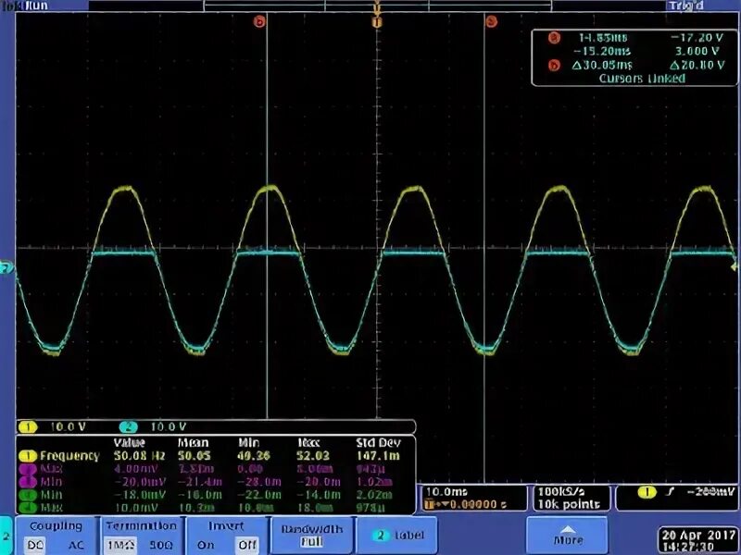Open the channel 2 Label button
Image resolution: width=741 pixels, height=555 pixels.
click(397, 536)
